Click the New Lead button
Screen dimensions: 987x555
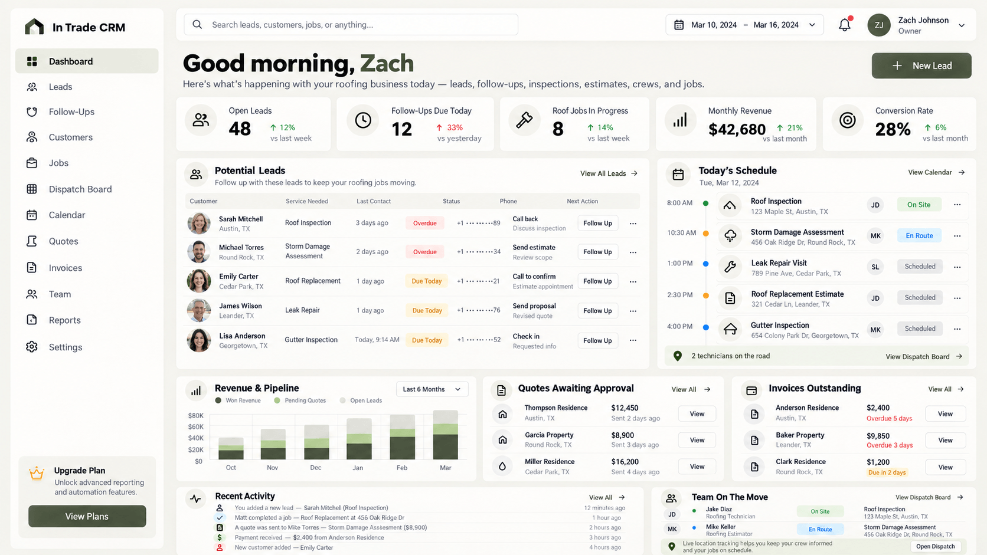click(x=921, y=65)
